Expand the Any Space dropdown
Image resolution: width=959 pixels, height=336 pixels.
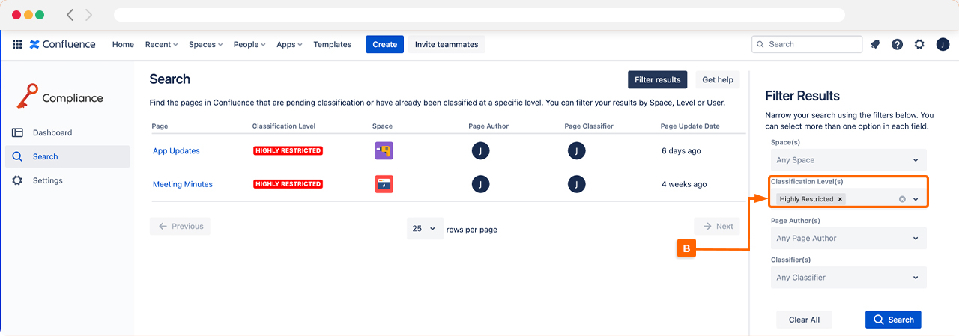click(848, 160)
